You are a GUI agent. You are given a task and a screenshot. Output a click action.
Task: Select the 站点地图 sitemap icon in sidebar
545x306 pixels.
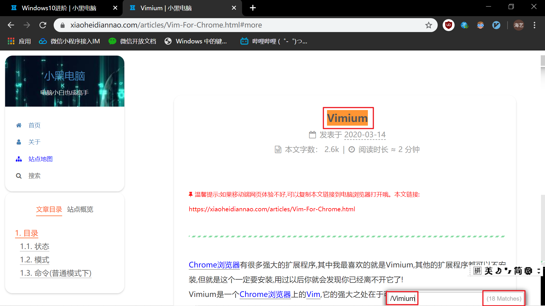19,159
